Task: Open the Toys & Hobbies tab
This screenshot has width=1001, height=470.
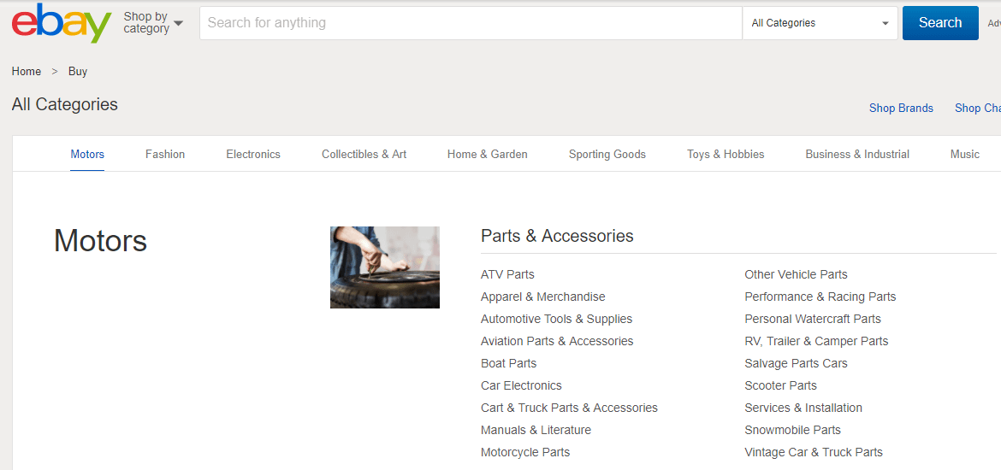Action: click(x=726, y=155)
